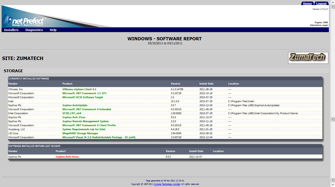Click the Product header in Currently Installed Software
335x187 pixels.
pyautogui.click(x=67, y=84)
